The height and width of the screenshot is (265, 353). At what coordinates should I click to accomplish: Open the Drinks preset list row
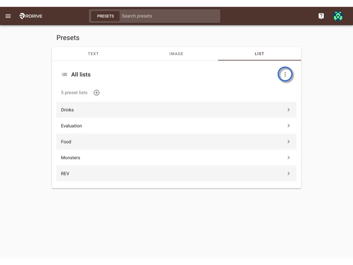[176, 110]
